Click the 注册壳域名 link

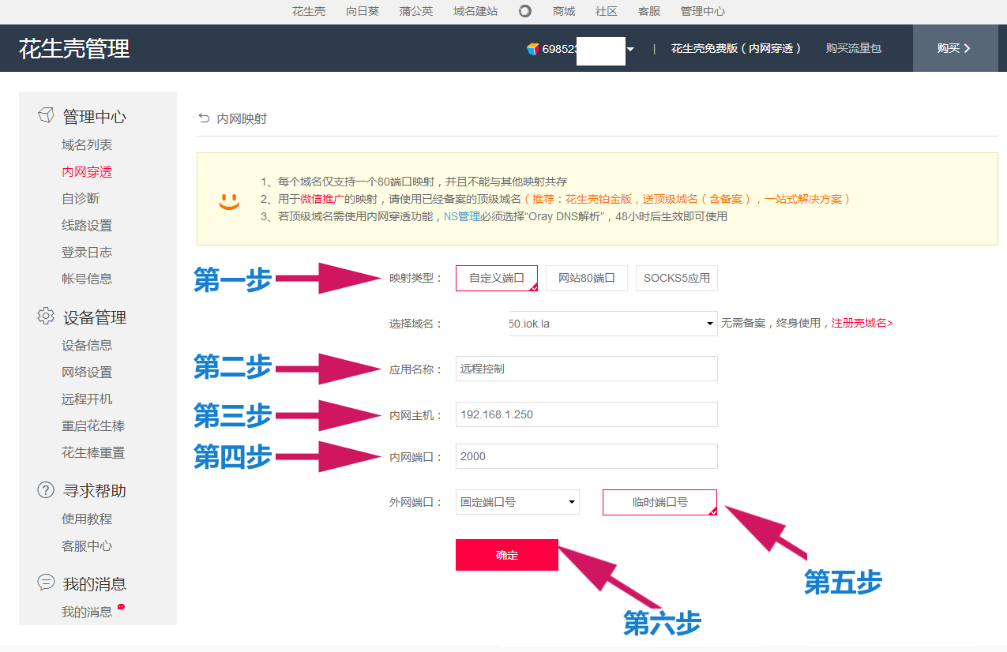tap(862, 324)
